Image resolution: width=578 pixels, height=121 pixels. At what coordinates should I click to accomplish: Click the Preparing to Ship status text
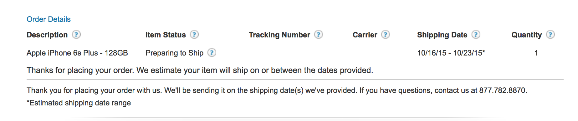174,53
